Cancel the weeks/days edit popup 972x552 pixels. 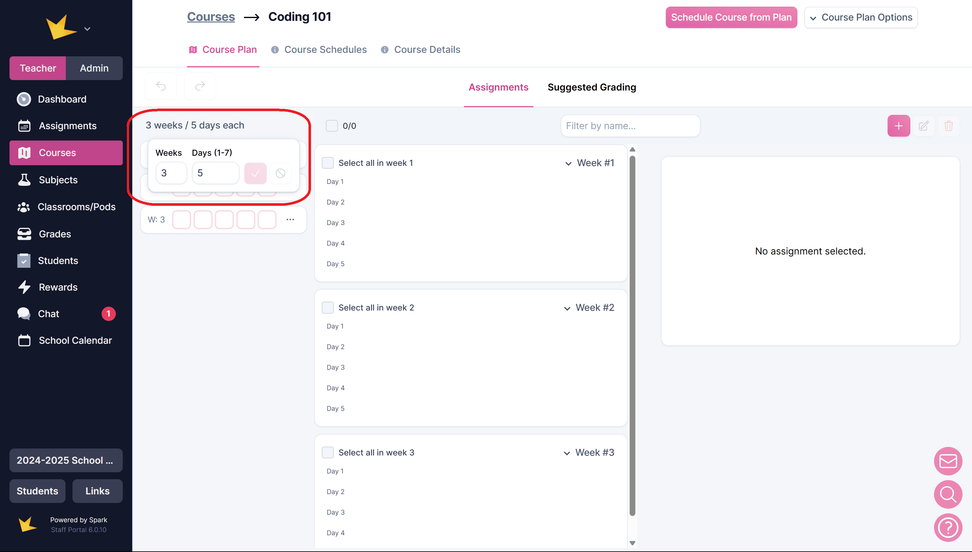coord(280,173)
